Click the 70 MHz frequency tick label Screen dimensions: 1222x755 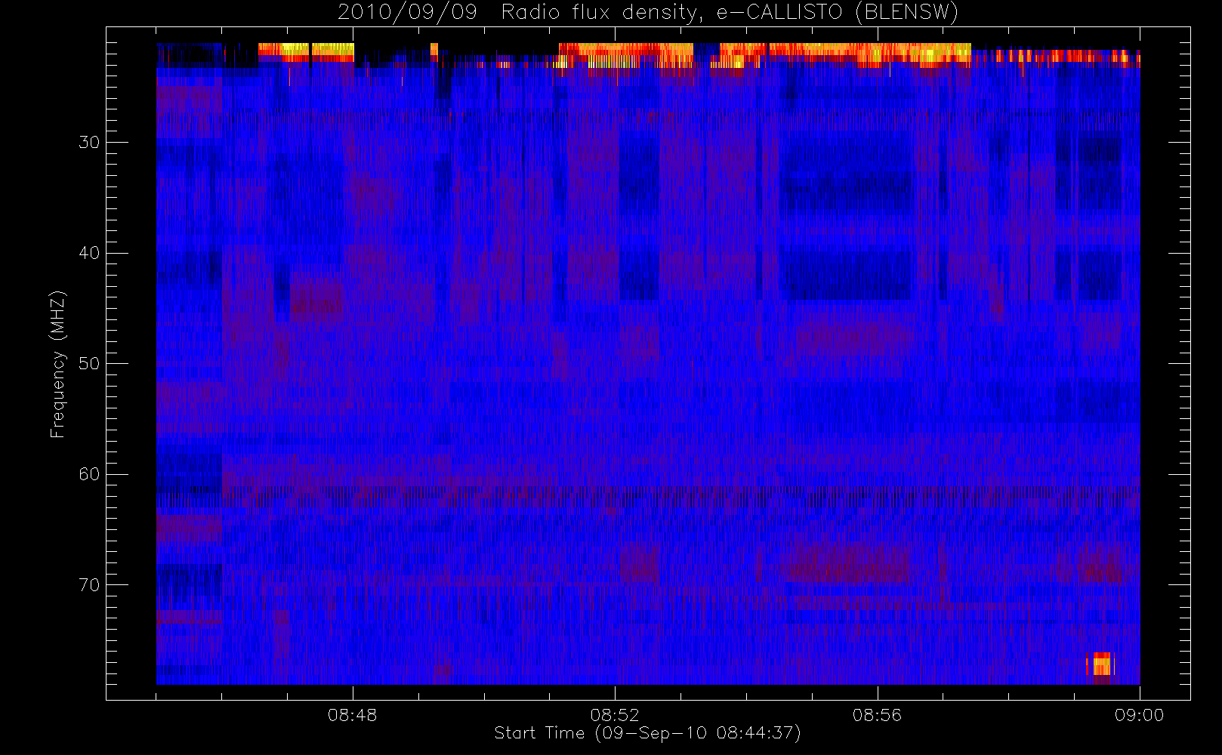(x=89, y=585)
